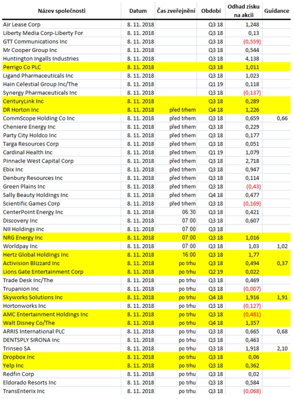The height and width of the screenshot is (399, 294).
Task: Click the Guidance column header
Action: pos(276,11)
